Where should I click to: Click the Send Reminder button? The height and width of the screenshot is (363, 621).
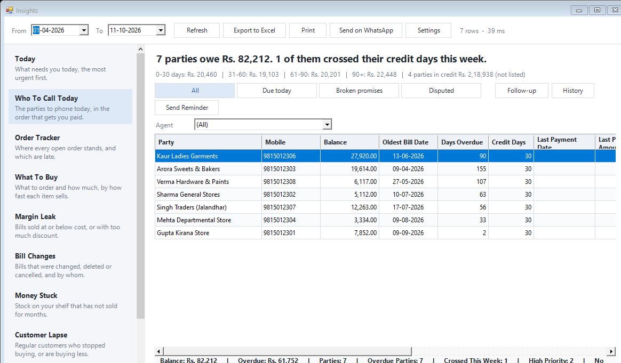187,108
